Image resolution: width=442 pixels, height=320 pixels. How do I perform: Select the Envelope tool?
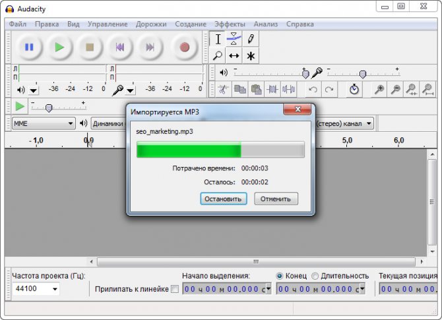tap(234, 39)
